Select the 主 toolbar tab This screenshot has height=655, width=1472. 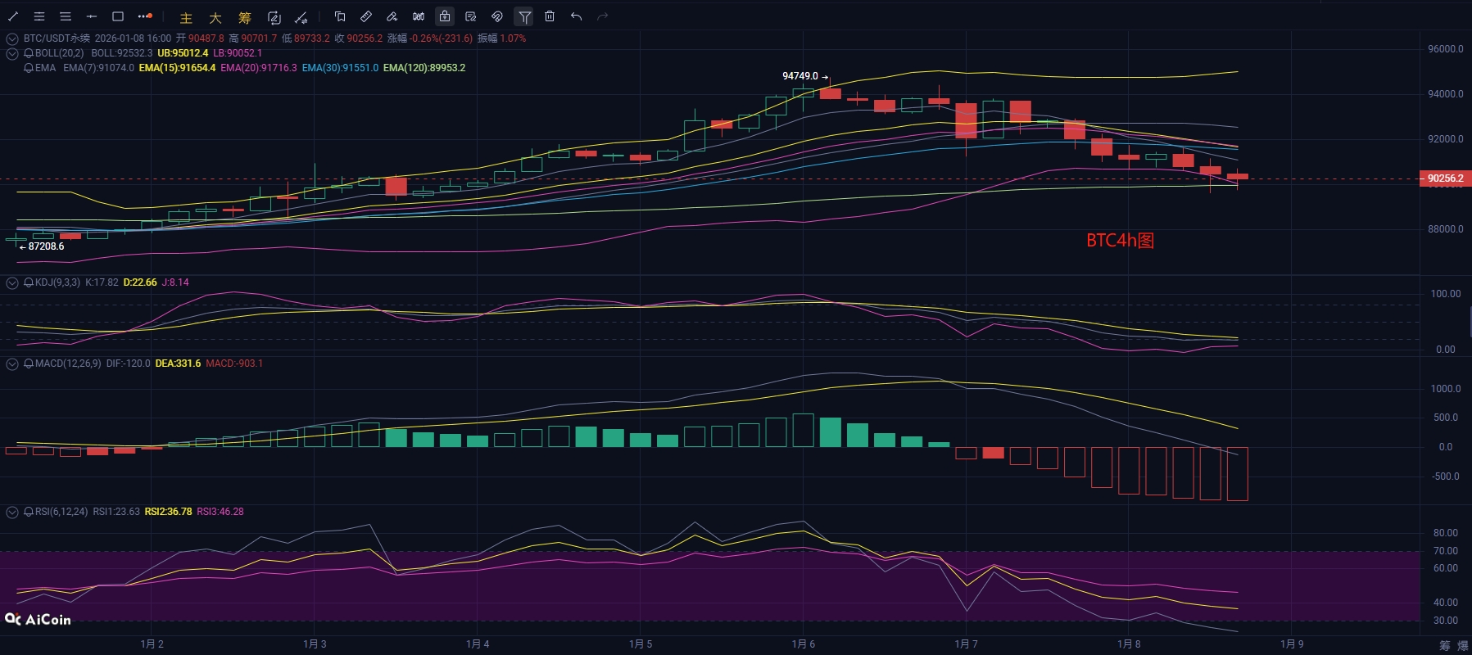pos(186,17)
